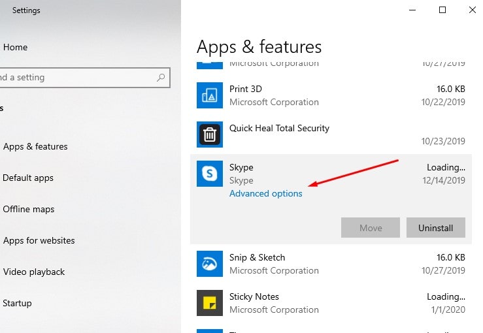Screen dimensions: 483x333
Task: Open Skype Advanced options link
Action: (x=265, y=193)
